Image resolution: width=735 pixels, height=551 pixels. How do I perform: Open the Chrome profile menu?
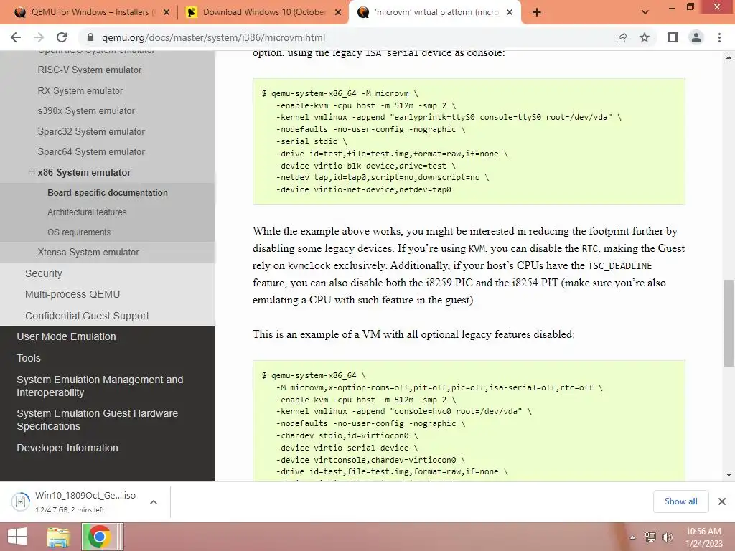coord(696,37)
